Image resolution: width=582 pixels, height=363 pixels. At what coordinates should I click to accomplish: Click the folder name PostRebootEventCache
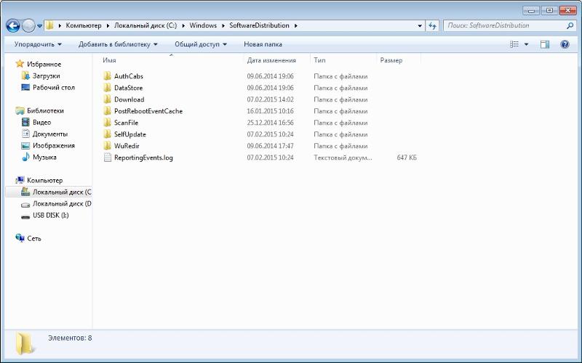[148, 111]
